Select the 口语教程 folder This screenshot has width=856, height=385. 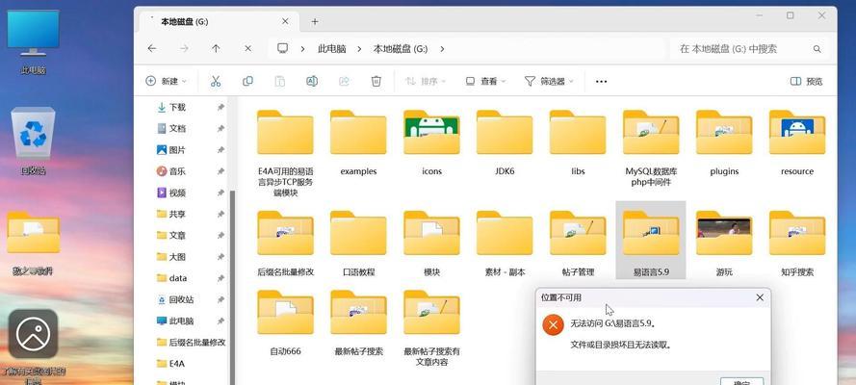[358, 244]
